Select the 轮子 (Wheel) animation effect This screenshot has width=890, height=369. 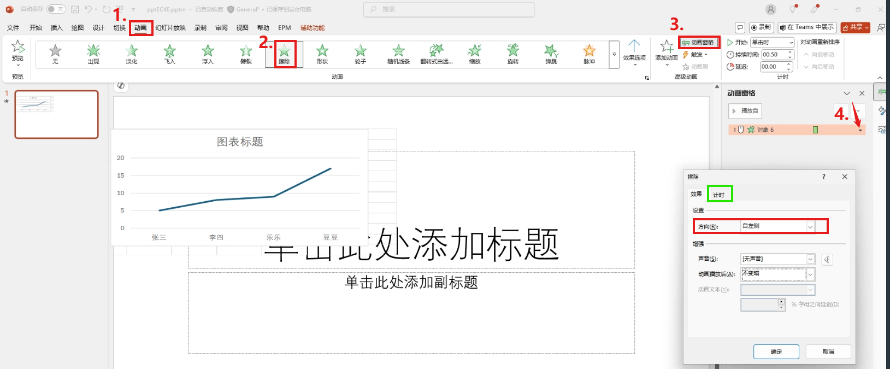click(361, 54)
